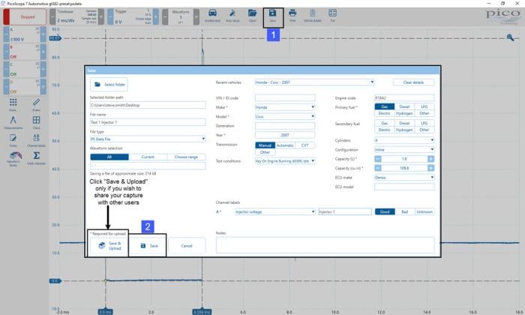Screen dimensions: 525x315
Task: Select All waveforms option
Action: (109, 157)
